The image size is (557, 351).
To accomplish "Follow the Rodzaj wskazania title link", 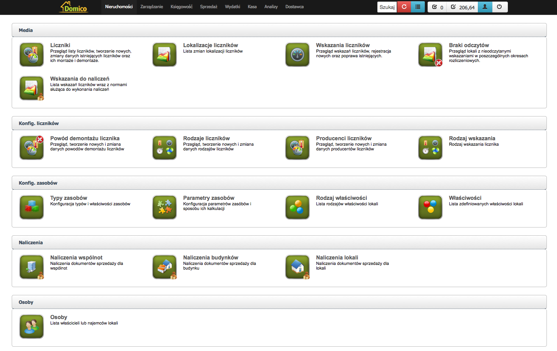I will pos(472,138).
